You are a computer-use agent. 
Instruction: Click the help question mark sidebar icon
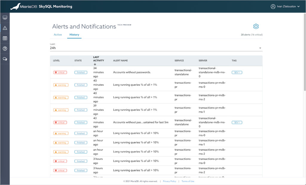pos(5,48)
